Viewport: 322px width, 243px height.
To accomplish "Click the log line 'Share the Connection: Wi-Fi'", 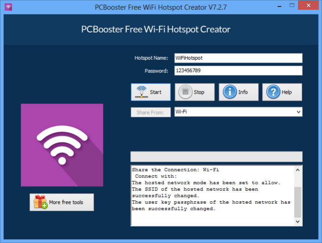I will tap(176, 170).
